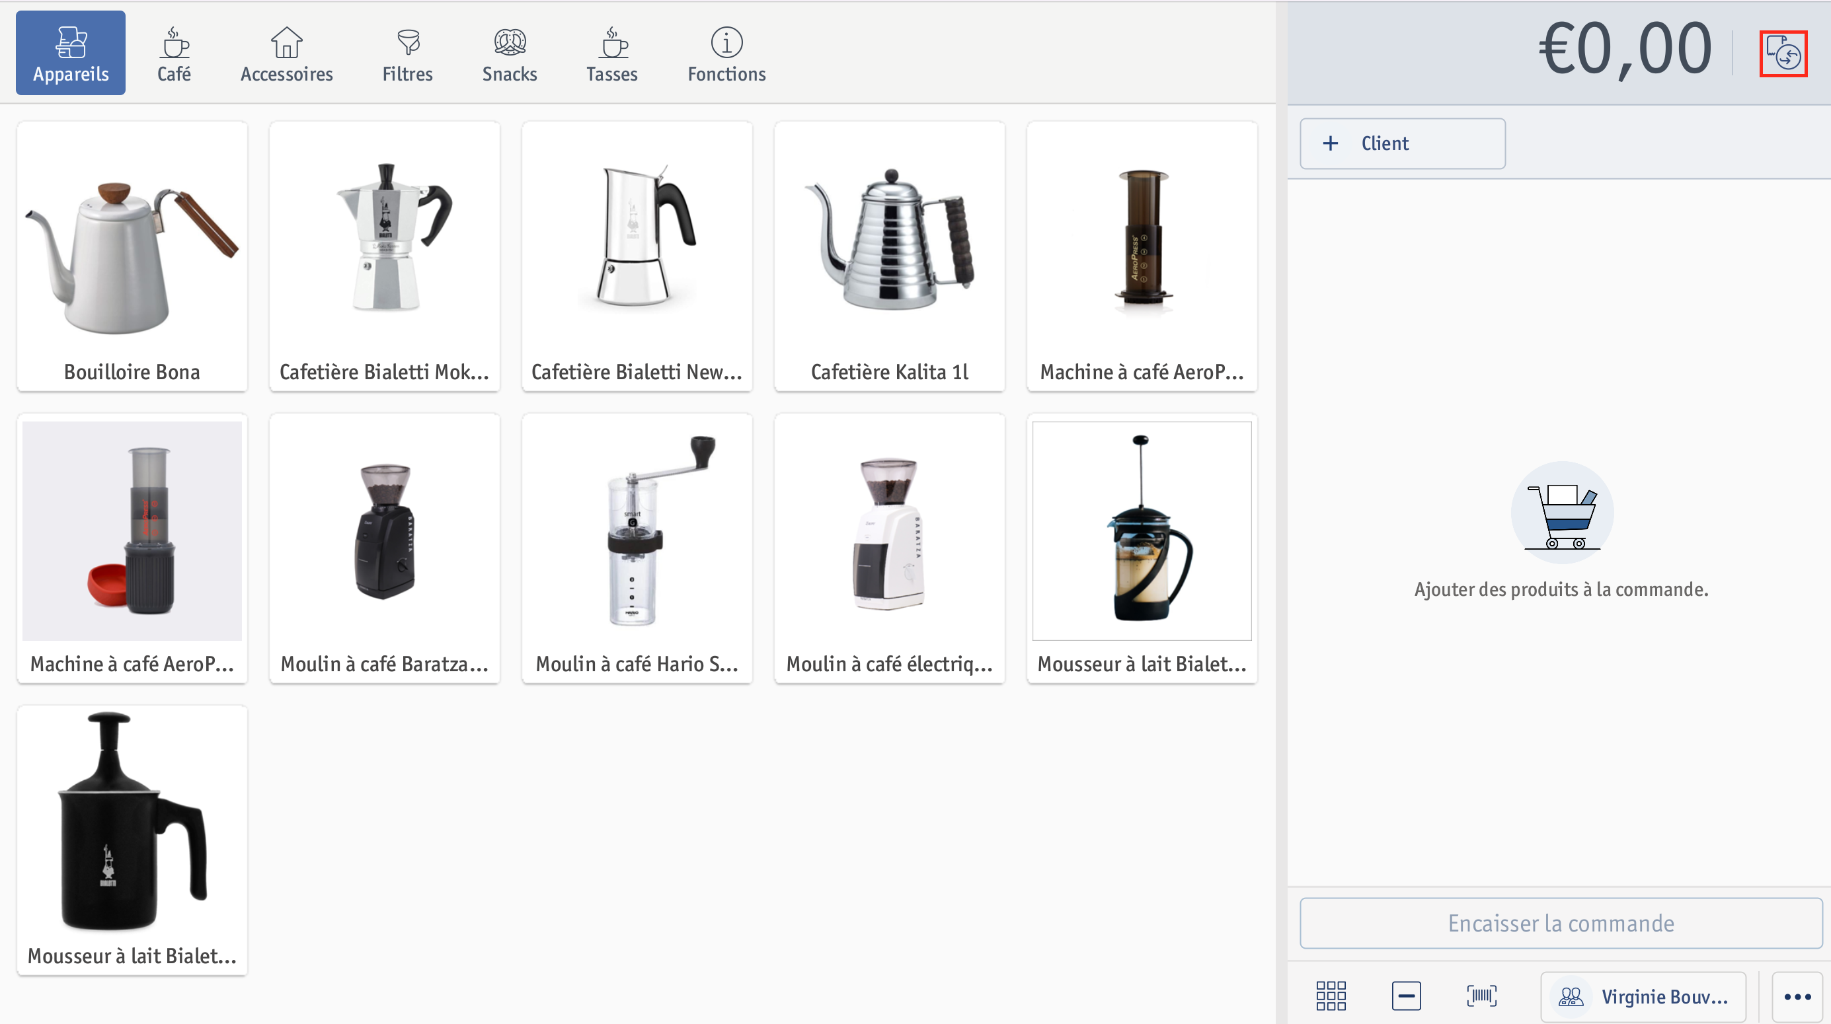The height and width of the screenshot is (1024, 1831).
Task: Add Cafetière Bialetti New... product
Action: (637, 256)
